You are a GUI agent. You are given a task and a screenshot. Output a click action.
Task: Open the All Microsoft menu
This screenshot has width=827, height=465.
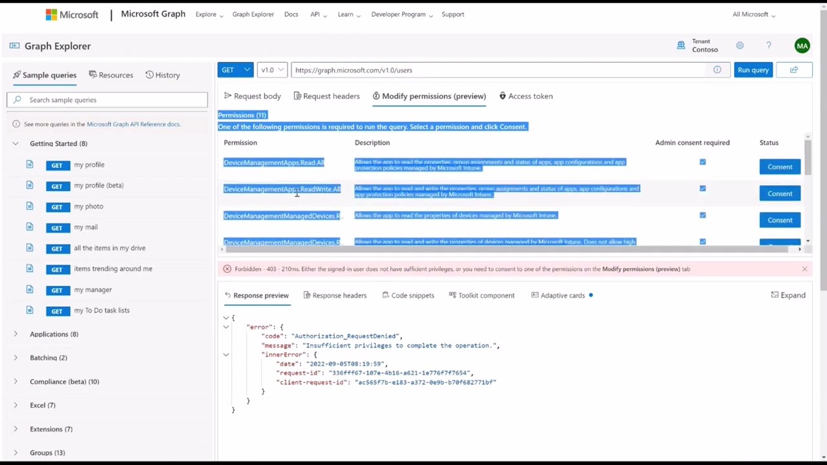click(x=754, y=14)
